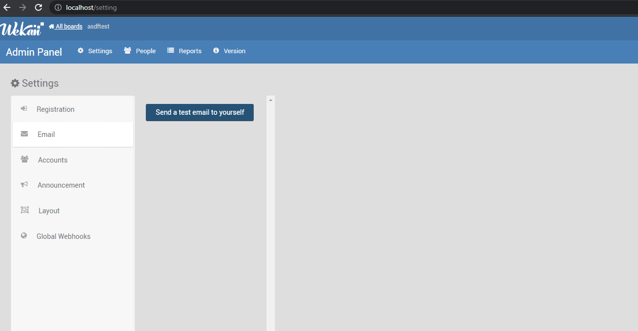Click the Layout object-group icon

(x=25, y=210)
